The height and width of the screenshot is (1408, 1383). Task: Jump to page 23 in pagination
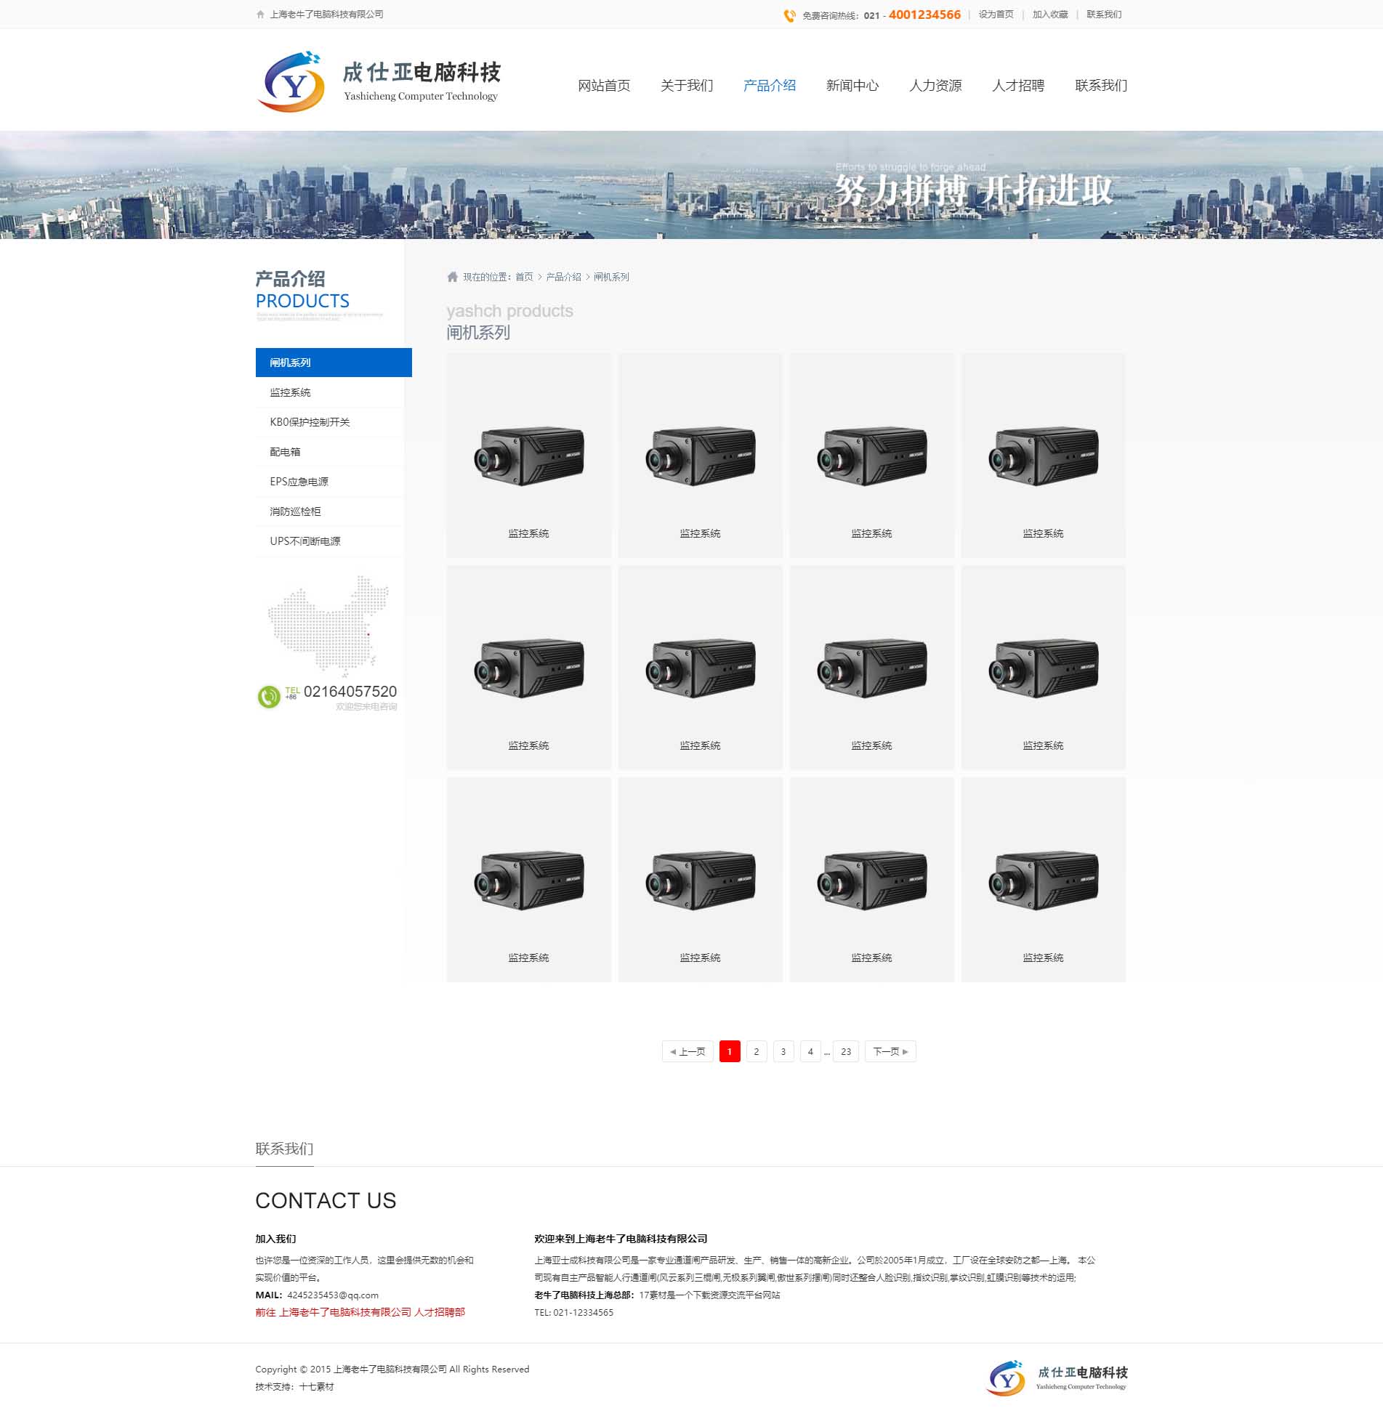[x=845, y=1051]
